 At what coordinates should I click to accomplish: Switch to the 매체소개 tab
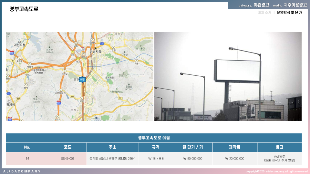pos(264,13)
